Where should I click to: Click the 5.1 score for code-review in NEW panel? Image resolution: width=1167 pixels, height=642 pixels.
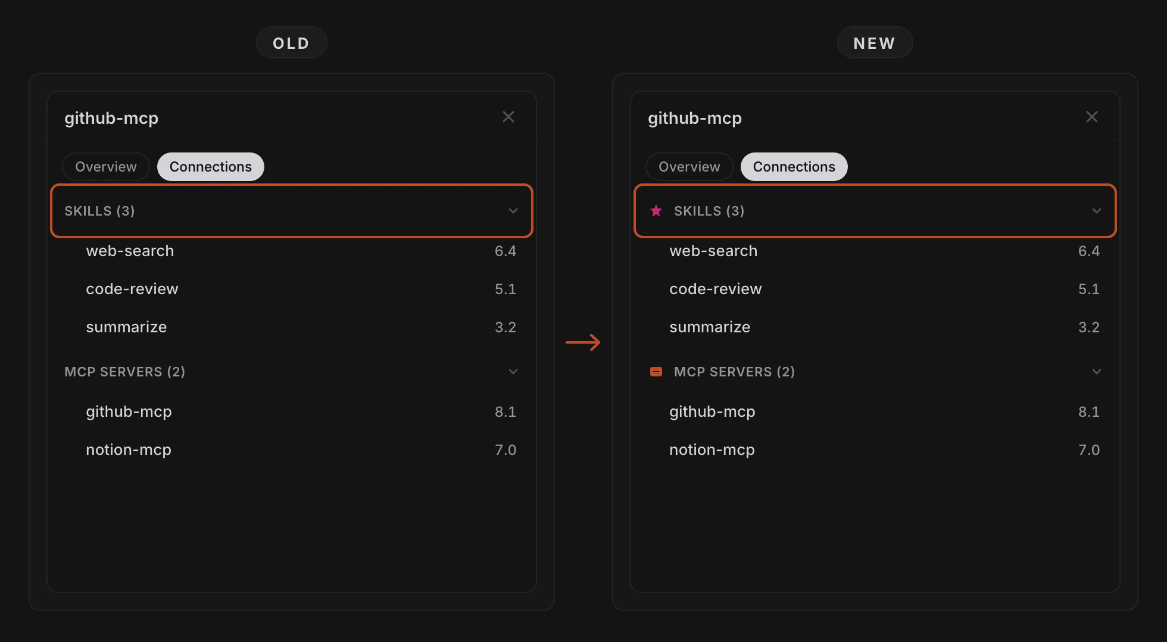click(1089, 289)
